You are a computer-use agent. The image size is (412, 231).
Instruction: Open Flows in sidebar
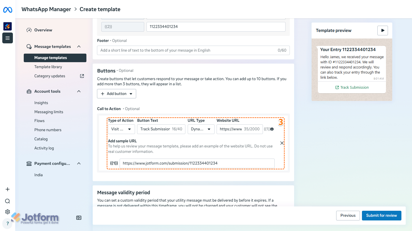coord(39,121)
